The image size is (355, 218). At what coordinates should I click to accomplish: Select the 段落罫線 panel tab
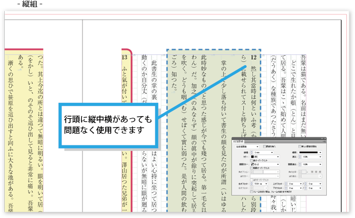[238, 142]
